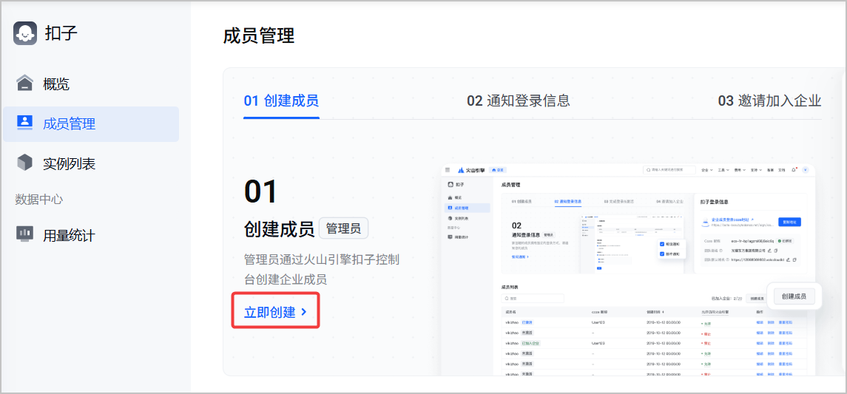Click the 扣子 Coze logo icon

[x=25, y=33]
